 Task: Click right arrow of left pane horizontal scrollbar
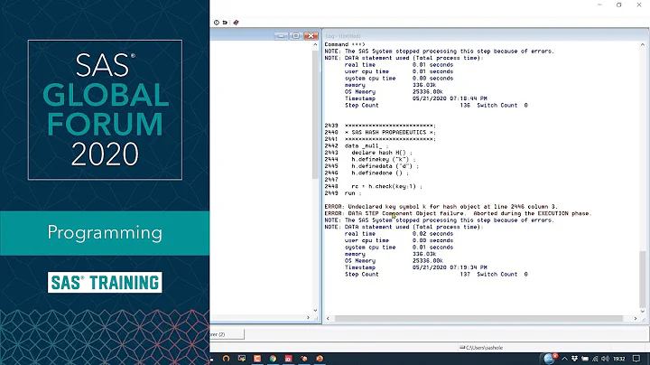point(308,318)
